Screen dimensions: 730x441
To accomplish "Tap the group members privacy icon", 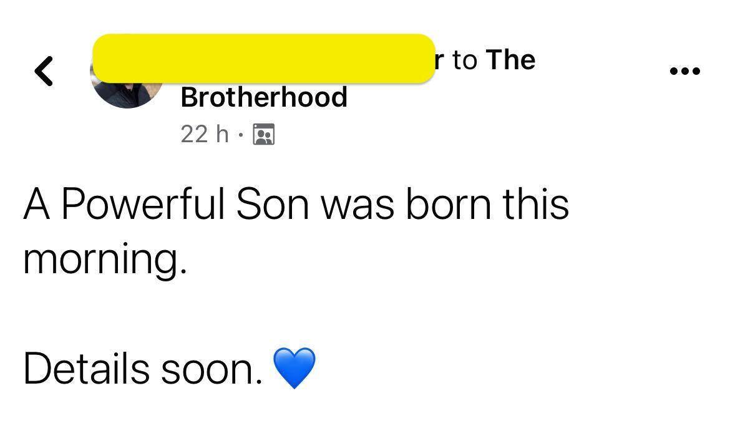I will tap(263, 135).
